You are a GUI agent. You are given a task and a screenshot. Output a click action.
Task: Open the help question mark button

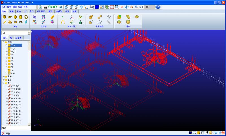click(158, 7)
